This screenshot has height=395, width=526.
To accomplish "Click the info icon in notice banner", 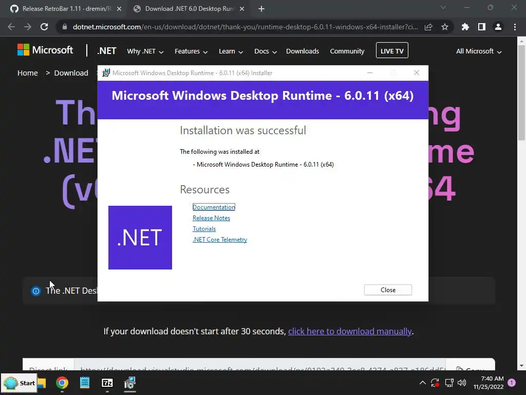I will click(35, 291).
